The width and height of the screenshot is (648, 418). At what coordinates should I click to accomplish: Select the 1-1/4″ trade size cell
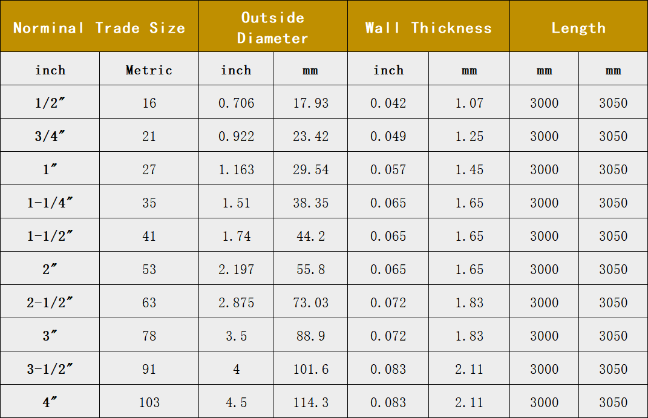click(x=50, y=203)
